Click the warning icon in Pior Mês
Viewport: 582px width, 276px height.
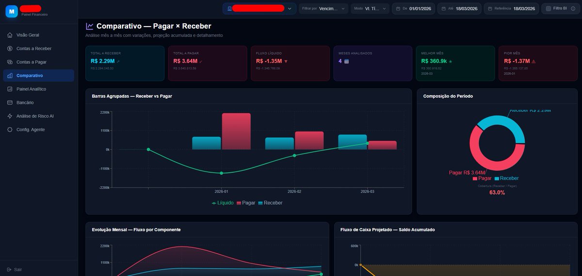tap(533, 61)
